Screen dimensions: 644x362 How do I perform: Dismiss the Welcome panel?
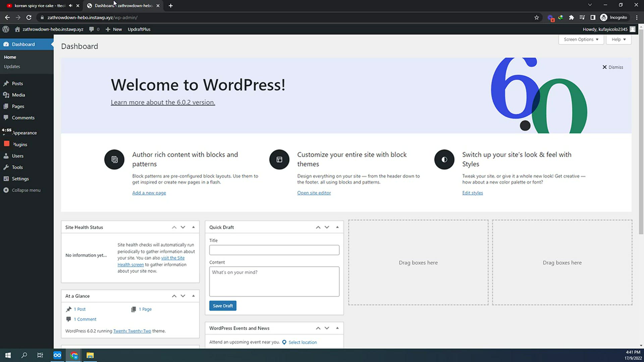coord(613,67)
